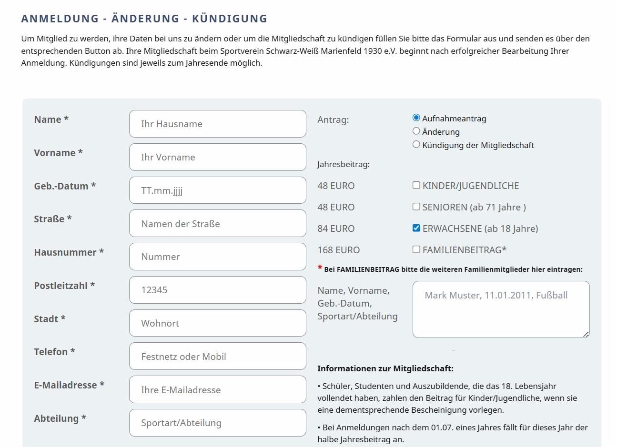The image size is (617, 447).
Task: Select the Telefon input field
Action: 217,356
